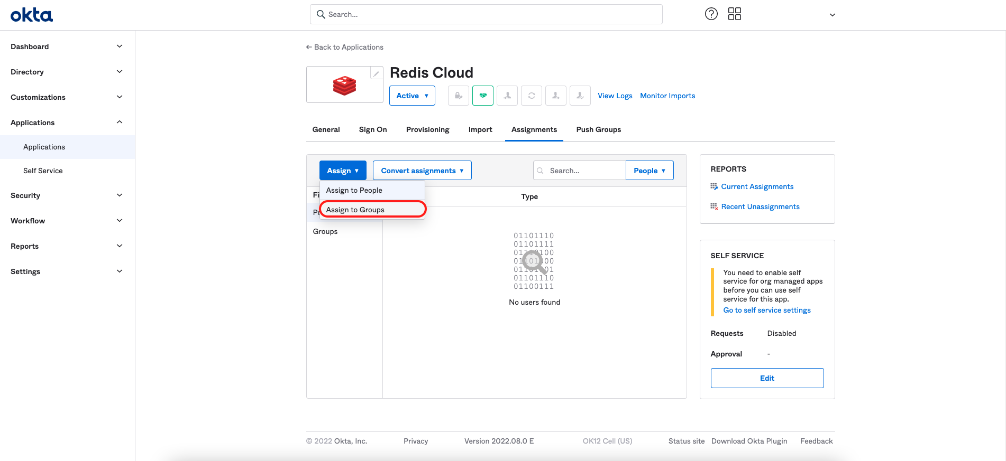Click the Redis Cloud logo thumbnail
The image size is (1006, 461).
[344, 85]
